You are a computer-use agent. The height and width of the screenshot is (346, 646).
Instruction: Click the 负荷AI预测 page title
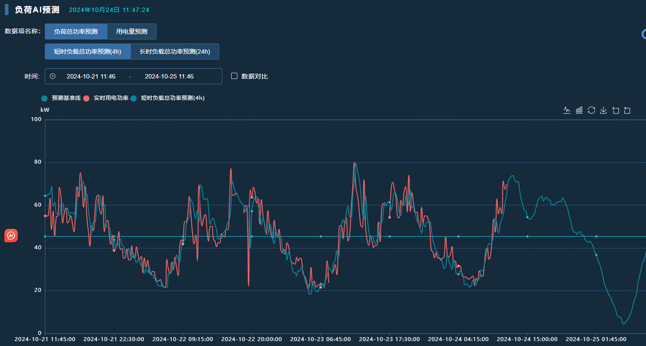pyautogui.click(x=37, y=10)
